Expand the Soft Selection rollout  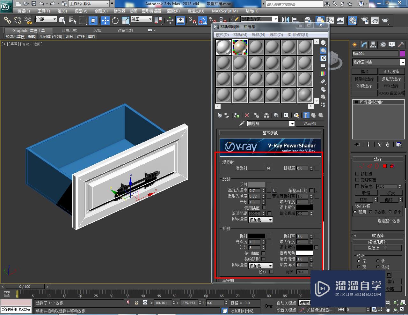378,236
